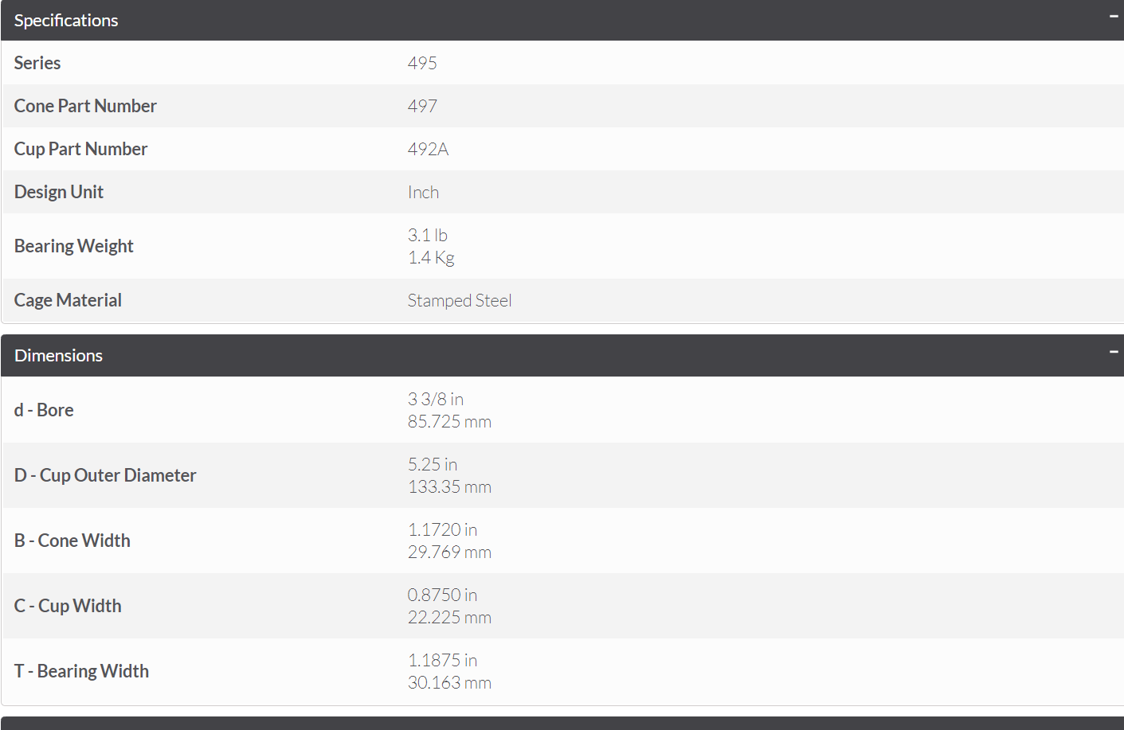
Task: Select the 3.1 lb weight value
Action: coord(428,235)
